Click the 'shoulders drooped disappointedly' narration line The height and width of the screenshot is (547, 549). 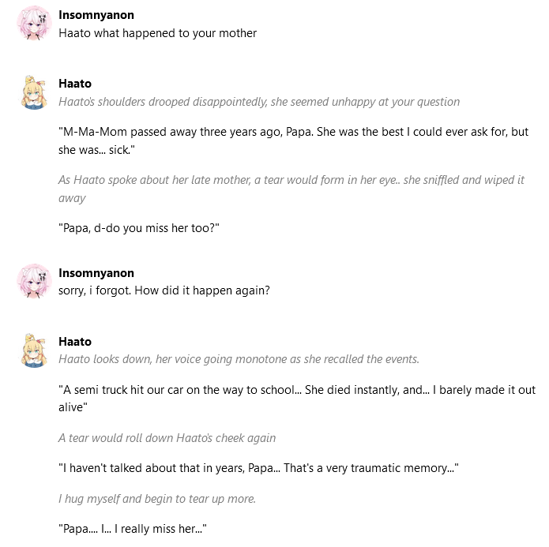[x=259, y=102]
